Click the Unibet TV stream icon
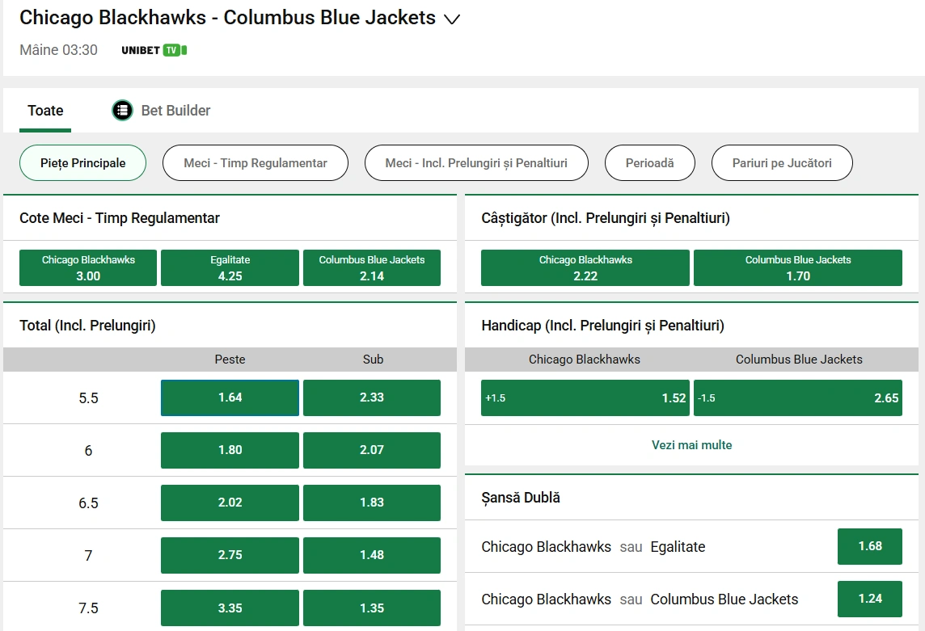The height and width of the screenshot is (631, 925). pyautogui.click(x=154, y=50)
